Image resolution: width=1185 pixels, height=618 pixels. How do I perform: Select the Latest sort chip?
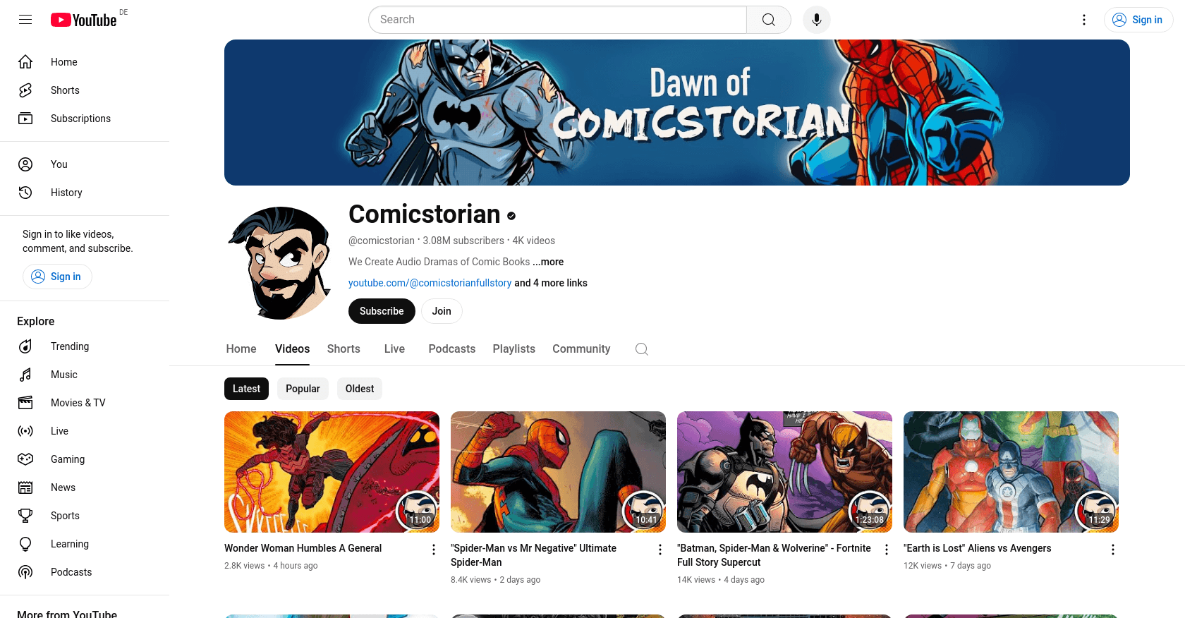(246, 389)
